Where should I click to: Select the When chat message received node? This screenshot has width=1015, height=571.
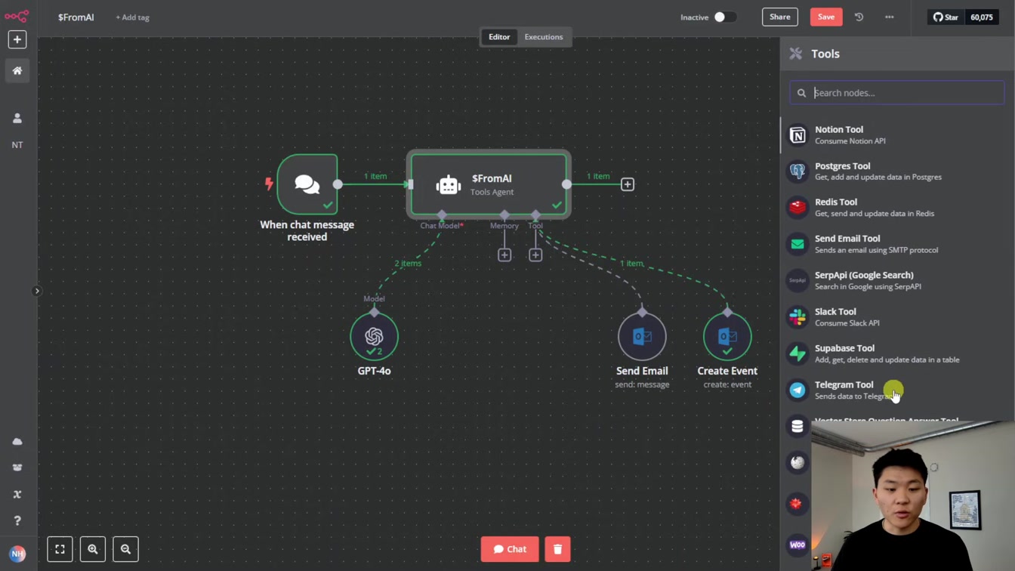coord(307,184)
